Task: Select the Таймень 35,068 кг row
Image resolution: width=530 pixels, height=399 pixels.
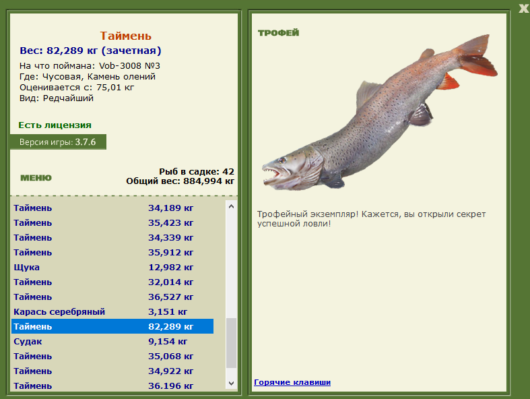Action: [112, 356]
